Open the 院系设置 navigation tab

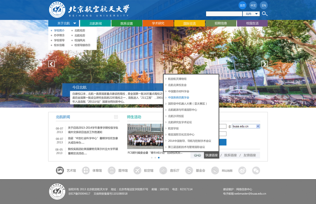coord(127,23)
